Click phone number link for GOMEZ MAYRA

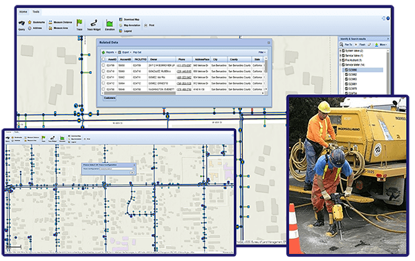(x=184, y=77)
